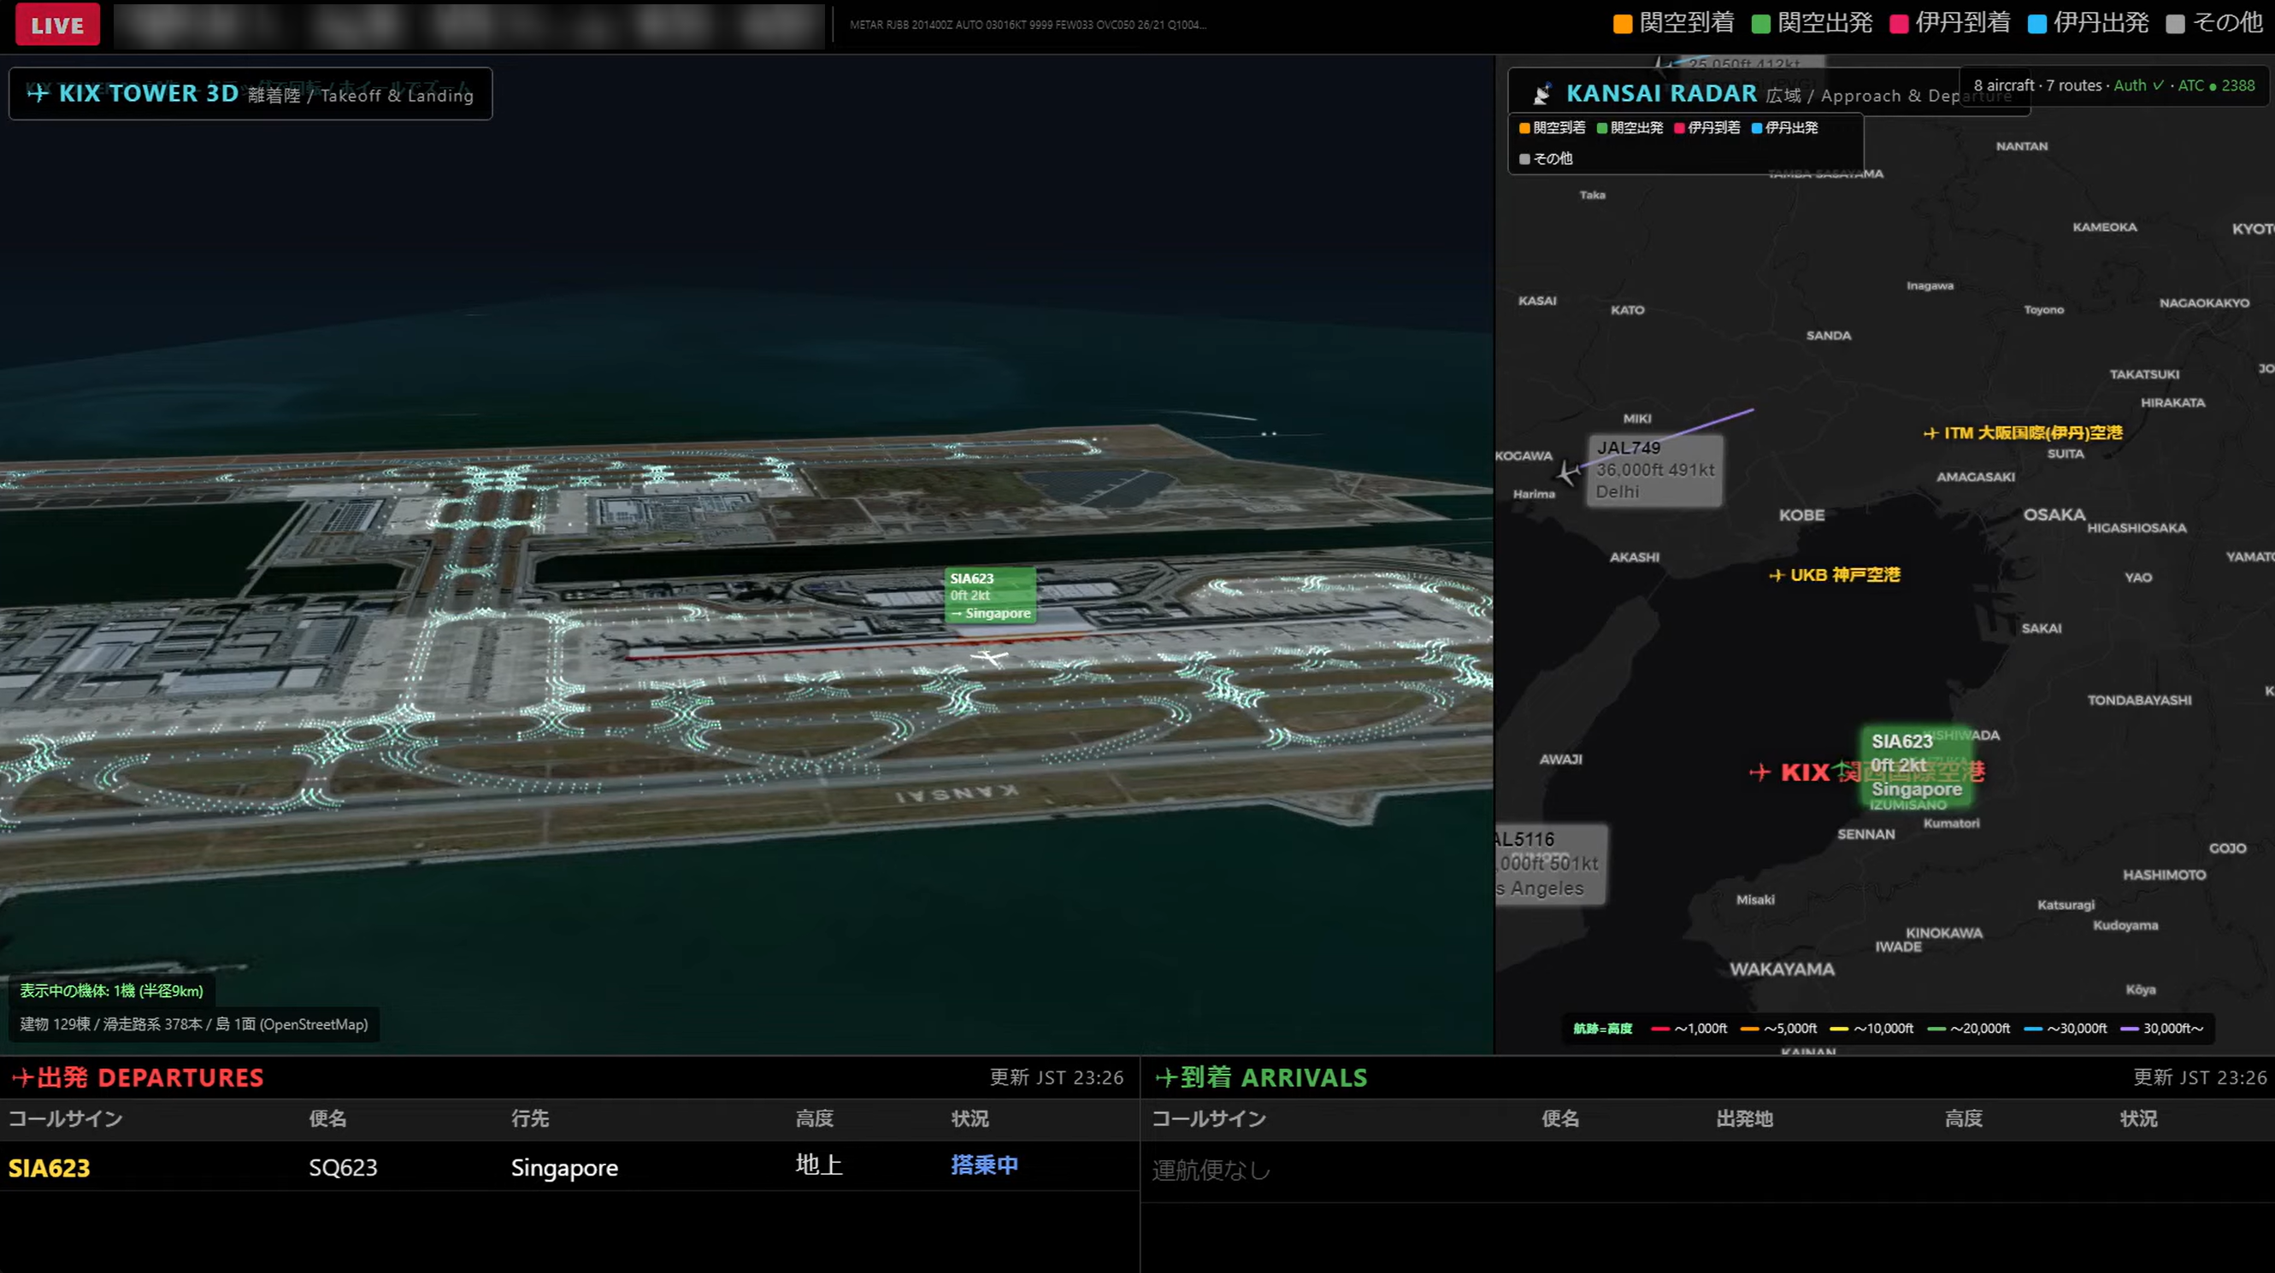Image resolution: width=2275 pixels, height=1273 pixels.
Task: Click the AWAJI label on map
Action: (1559, 760)
